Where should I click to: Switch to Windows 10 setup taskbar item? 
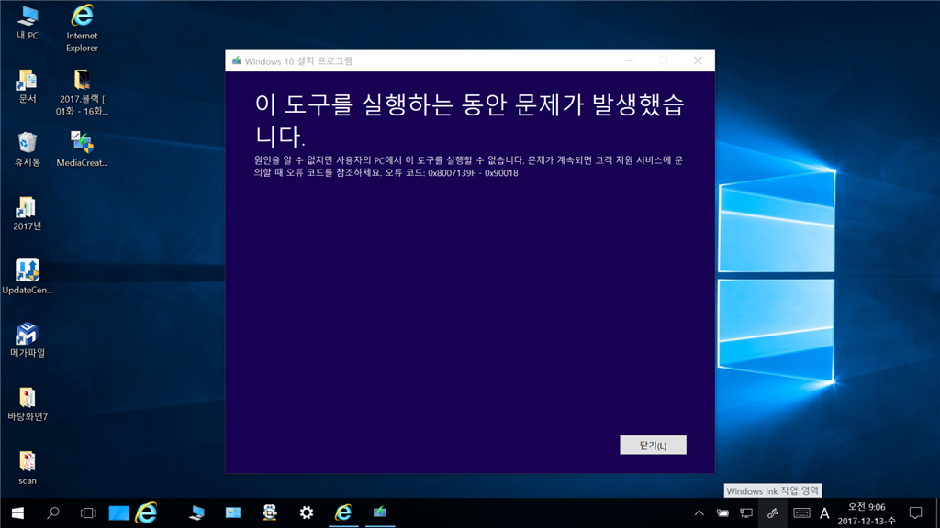click(380, 513)
